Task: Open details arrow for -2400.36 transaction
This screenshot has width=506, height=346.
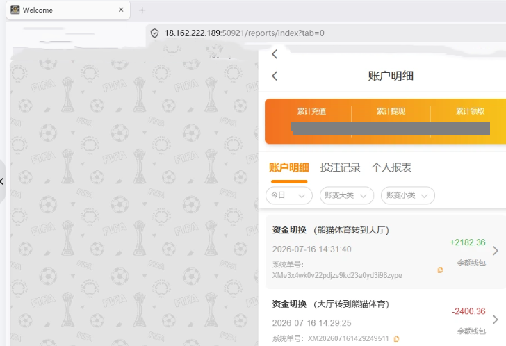Action: [496, 320]
